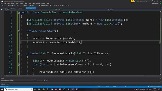Open the Debug menu

22,3
